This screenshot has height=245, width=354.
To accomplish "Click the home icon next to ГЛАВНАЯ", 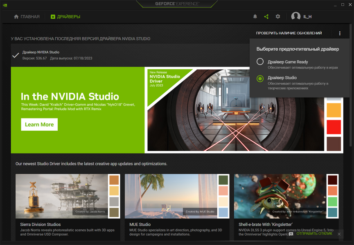I will (16, 17).
